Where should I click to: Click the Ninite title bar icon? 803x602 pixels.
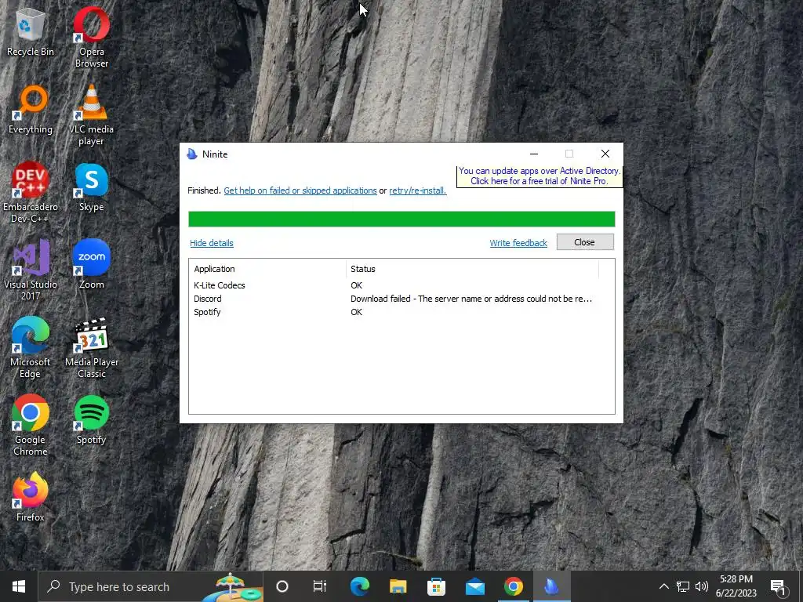(192, 154)
